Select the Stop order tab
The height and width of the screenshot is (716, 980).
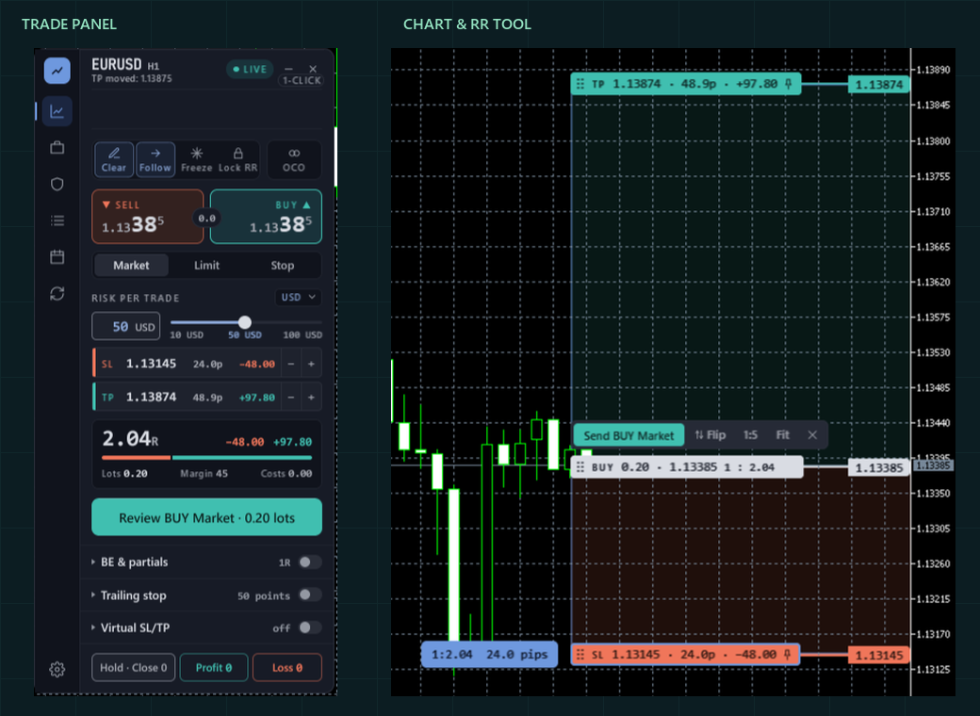tap(283, 266)
